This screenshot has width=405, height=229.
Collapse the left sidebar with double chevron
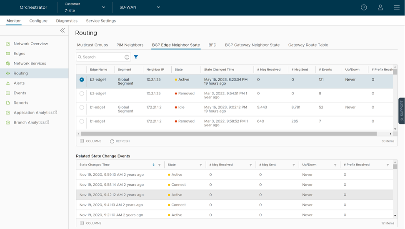tap(62, 30)
